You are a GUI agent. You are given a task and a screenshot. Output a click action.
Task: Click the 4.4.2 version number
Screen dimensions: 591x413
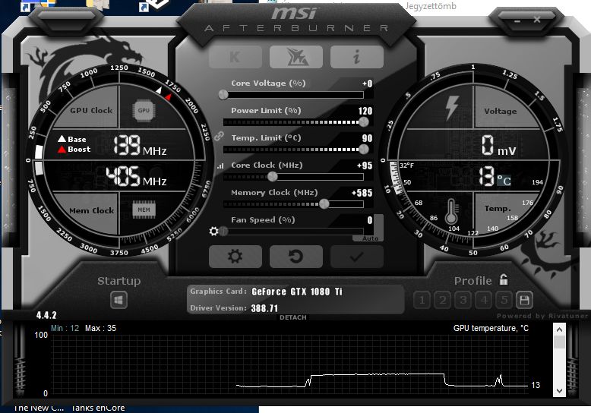click(x=46, y=315)
